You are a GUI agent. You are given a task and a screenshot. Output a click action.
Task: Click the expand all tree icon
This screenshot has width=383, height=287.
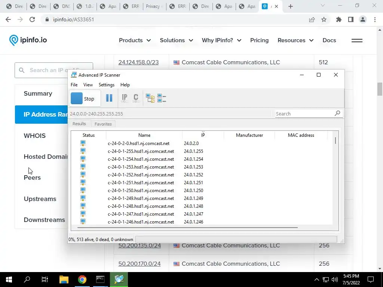150,98
